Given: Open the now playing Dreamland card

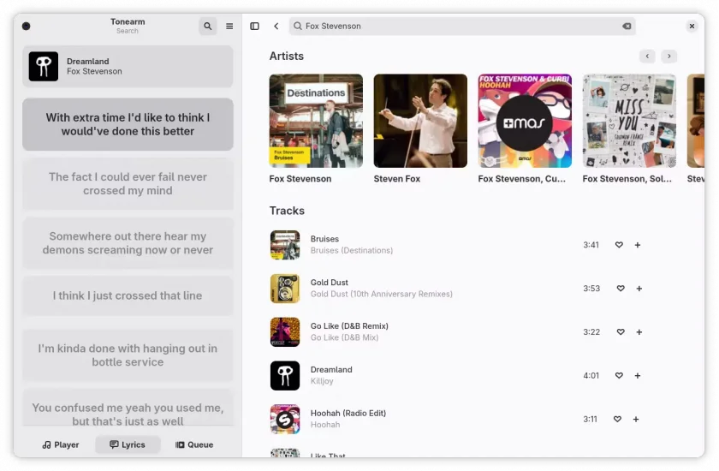Looking at the screenshot, I should (128, 67).
